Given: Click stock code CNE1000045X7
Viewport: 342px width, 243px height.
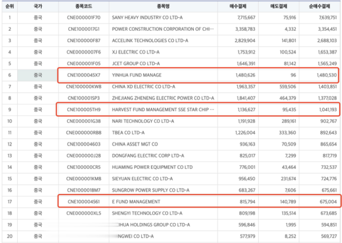Looking at the screenshot, I should pos(84,75).
